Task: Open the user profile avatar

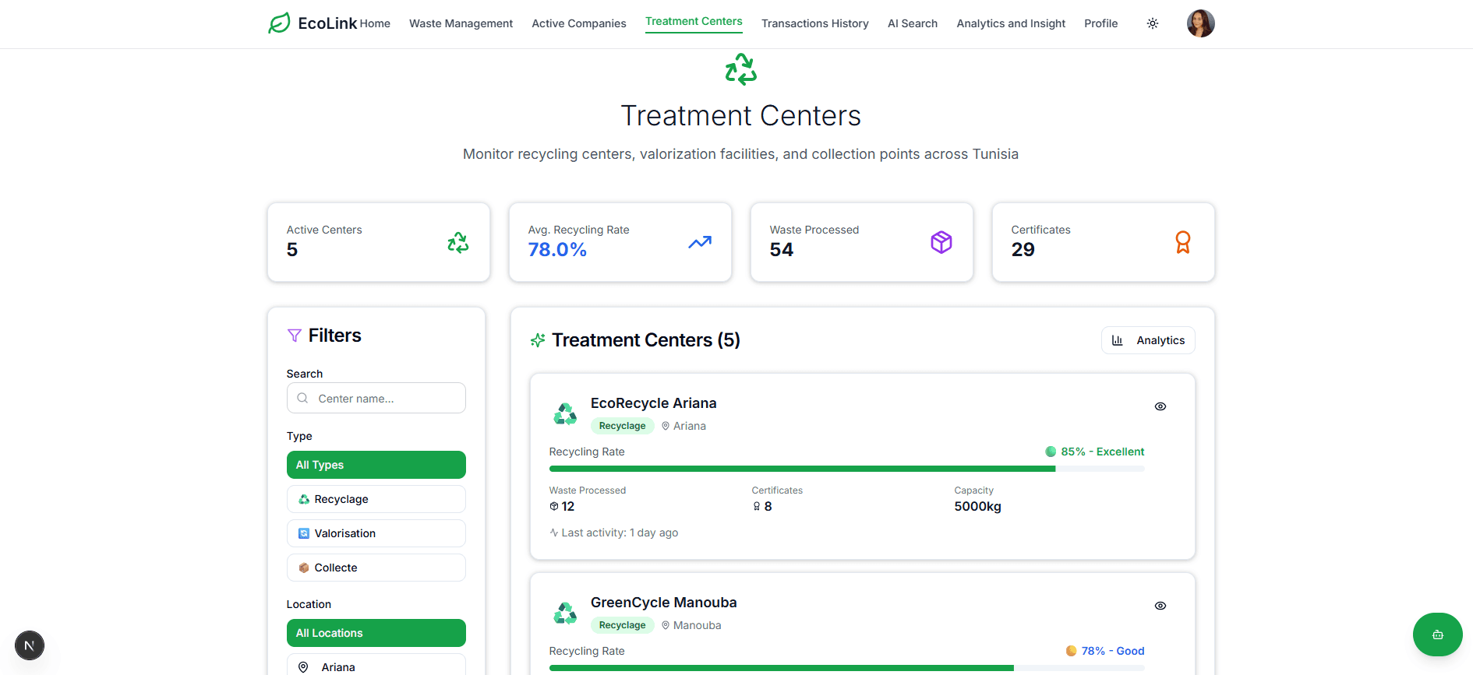Action: [x=1200, y=23]
